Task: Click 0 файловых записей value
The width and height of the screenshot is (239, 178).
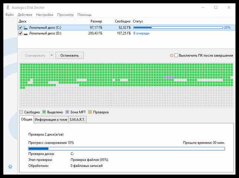Action: 86,166
